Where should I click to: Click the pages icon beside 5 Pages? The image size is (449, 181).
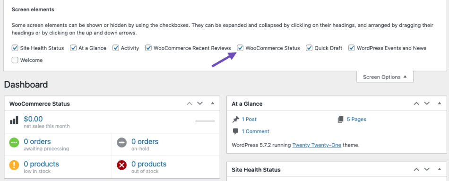[x=340, y=120]
